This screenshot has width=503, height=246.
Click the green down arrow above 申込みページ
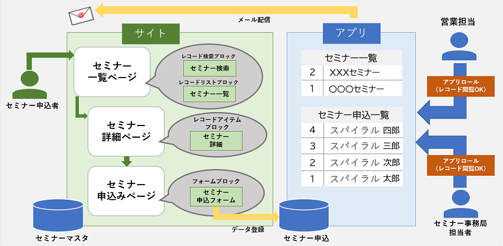(127, 161)
